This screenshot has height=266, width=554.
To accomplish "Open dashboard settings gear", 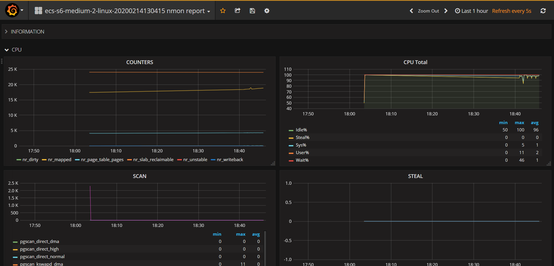I will (267, 11).
